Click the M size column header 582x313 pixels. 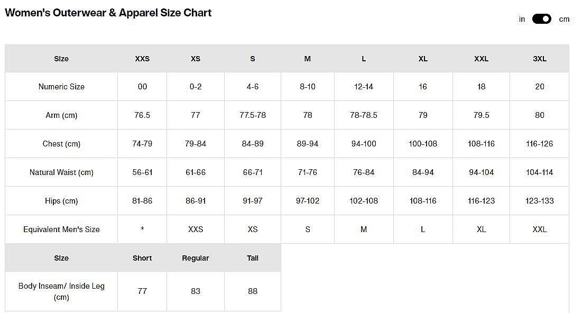308,59
